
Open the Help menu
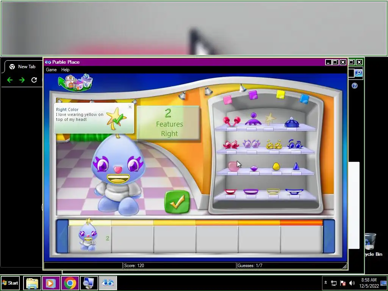[x=65, y=70]
